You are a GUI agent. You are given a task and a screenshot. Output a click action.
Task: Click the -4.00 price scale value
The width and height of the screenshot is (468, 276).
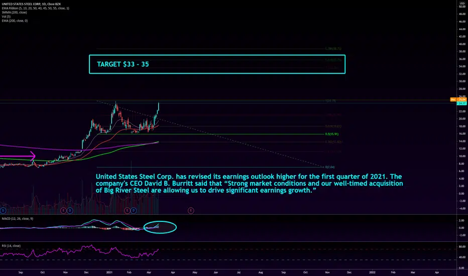462,209
